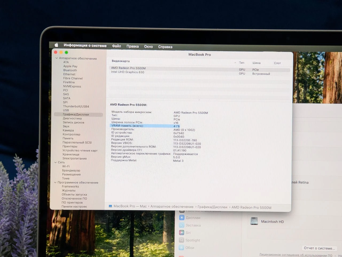Select Память in the sidebar
Screen dimensions: 342x257
68,138
